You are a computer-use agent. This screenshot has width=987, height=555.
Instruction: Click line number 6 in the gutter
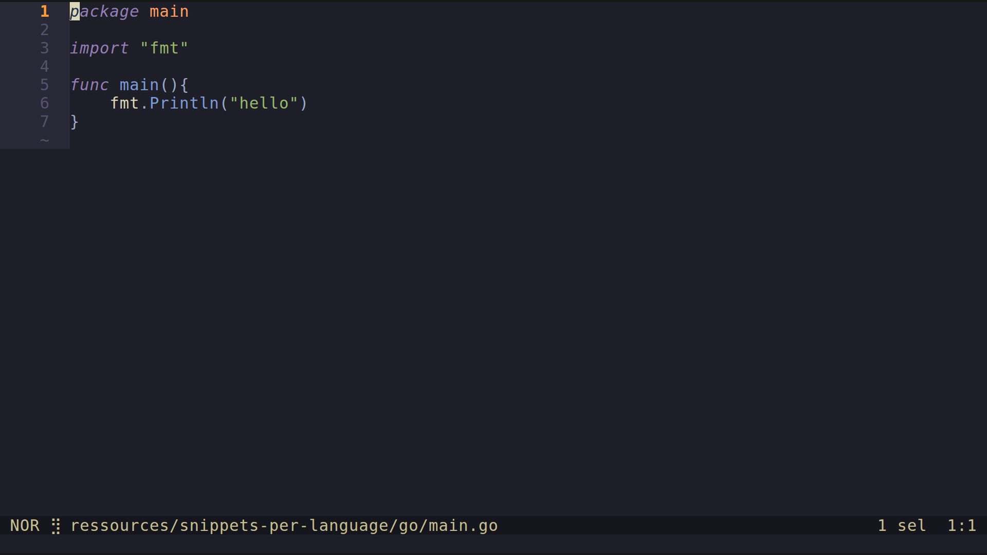click(45, 103)
